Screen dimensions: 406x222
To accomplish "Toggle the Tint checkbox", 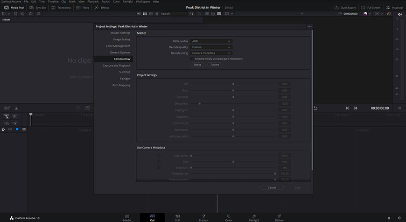I will pos(159,161).
